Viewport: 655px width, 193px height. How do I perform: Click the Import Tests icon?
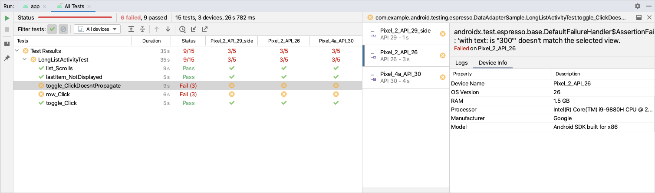click(194, 29)
